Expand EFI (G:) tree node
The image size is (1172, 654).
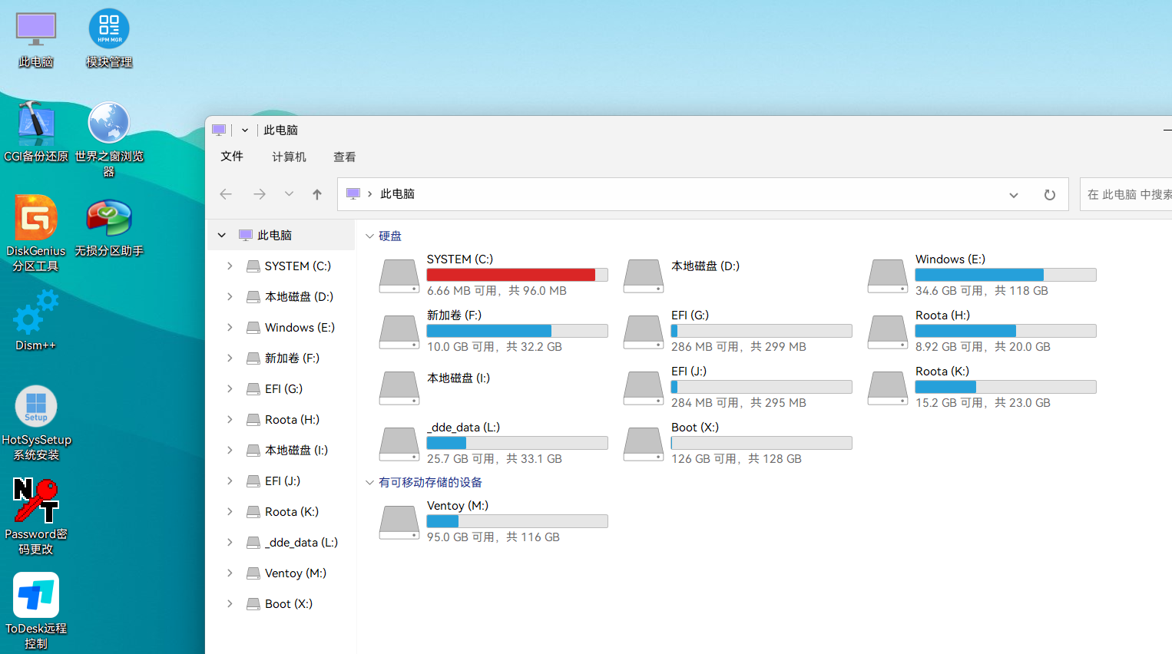pyautogui.click(x=230, y=388)
